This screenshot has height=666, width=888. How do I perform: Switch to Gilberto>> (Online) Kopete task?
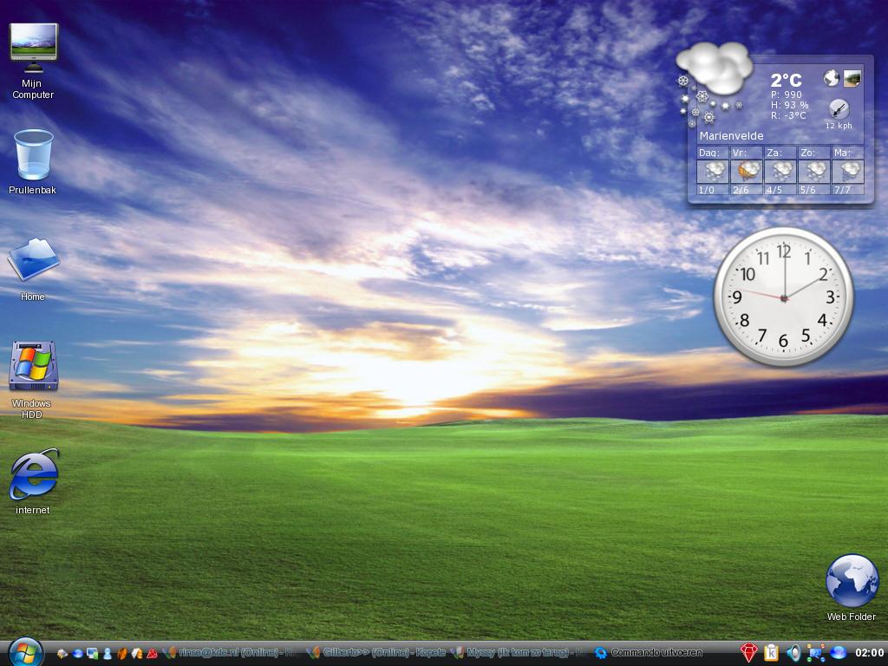coord(376,653)
